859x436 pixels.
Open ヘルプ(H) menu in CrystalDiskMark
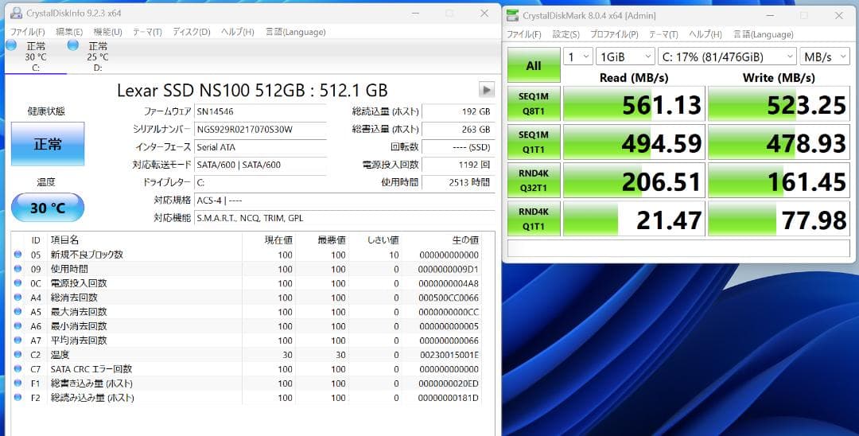pyautogui.click(x=705, y=34)
